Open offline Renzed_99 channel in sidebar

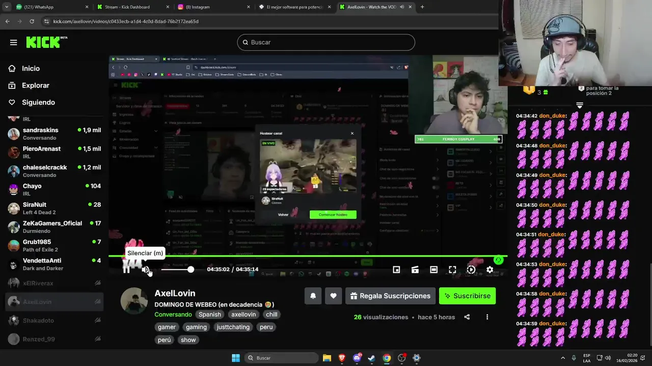click(54, 339)
